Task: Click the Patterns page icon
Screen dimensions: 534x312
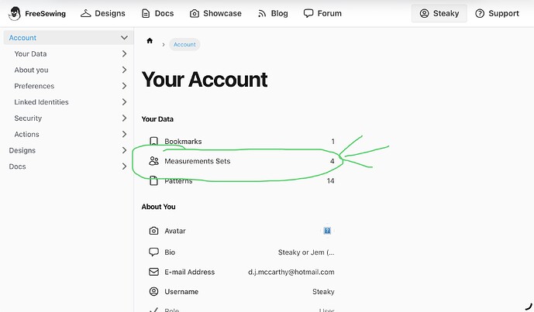Action: click(x=153, y=180)
